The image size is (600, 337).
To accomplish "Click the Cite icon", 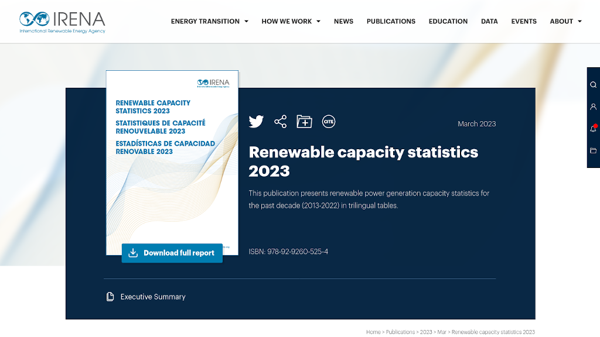I will tap(329, 122).
